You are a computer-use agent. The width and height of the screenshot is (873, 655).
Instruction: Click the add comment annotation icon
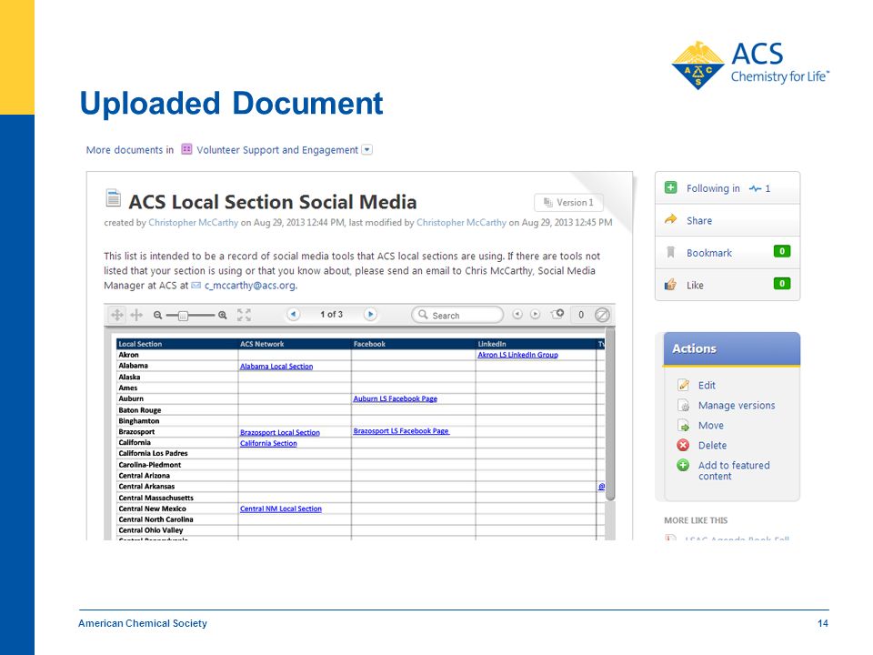pos(557,314)
